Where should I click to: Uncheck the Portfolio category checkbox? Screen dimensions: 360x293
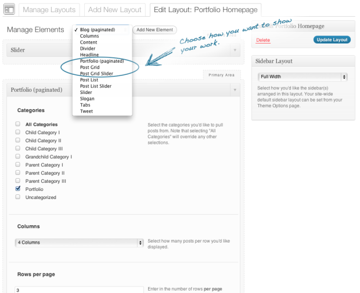[x=18, y=189]
